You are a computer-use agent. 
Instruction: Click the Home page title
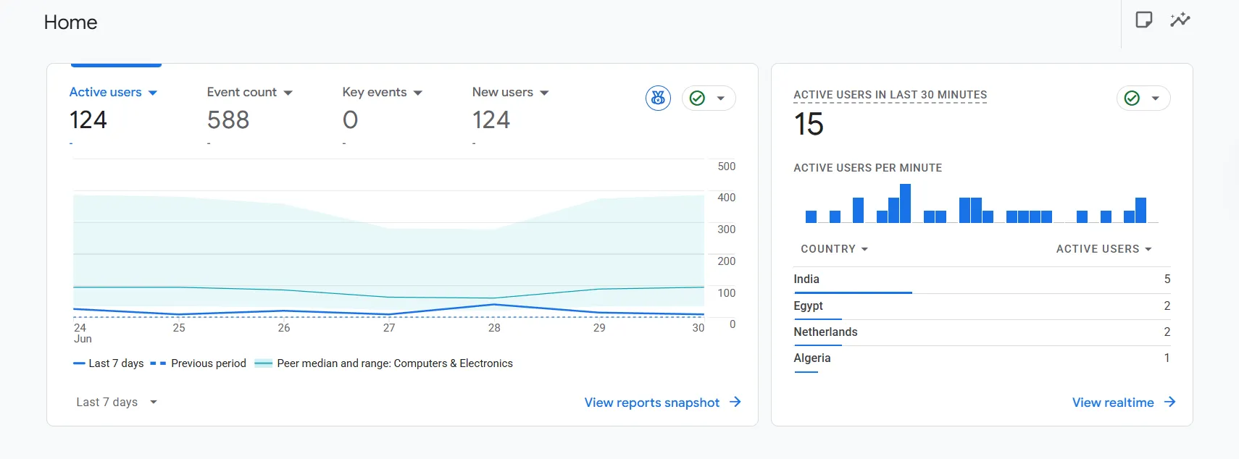(x=70, y=22)
